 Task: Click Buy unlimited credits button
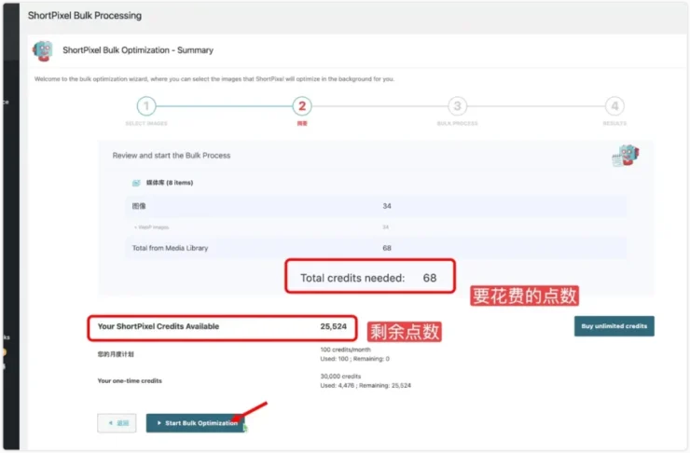(x=614, y=326)
